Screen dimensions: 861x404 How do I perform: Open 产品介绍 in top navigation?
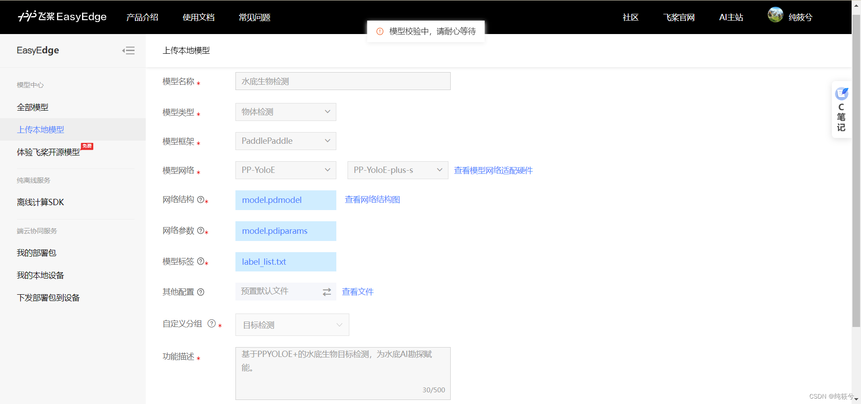point(142,17)
